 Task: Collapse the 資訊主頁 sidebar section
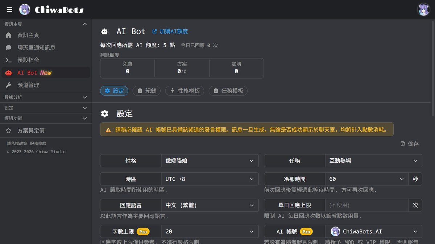click(x=46, y=24)
